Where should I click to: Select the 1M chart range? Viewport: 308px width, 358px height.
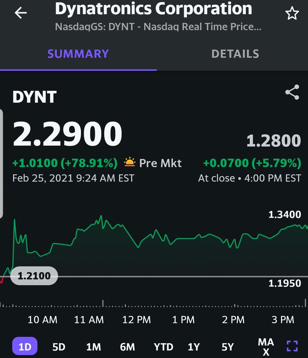pyautogui.click(x=93, y=347)
